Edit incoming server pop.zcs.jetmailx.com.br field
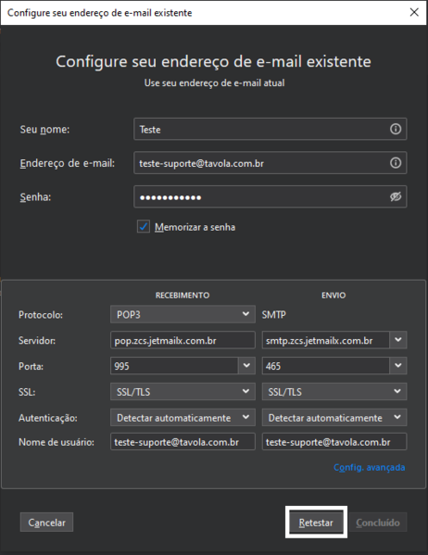 [x=183, y=340]
